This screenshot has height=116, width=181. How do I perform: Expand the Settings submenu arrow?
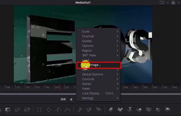click(117, 98)
